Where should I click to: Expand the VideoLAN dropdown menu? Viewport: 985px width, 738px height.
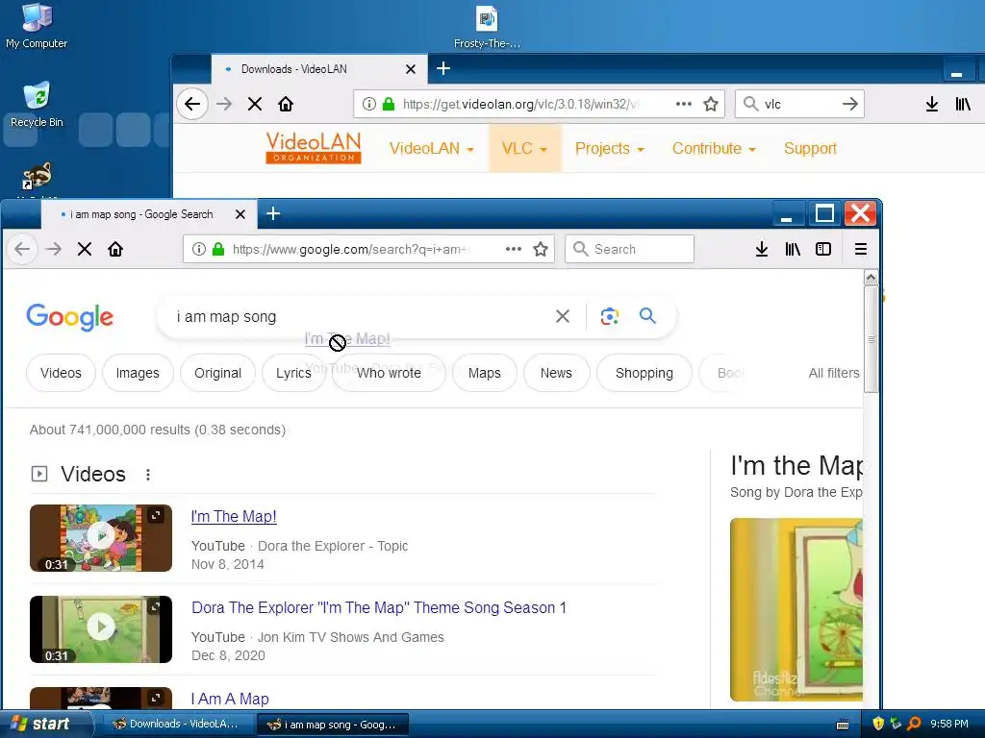pos(431,148)
